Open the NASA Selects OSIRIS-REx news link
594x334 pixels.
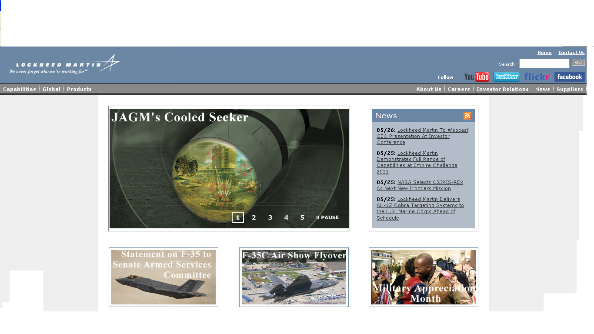click(420, 185)
